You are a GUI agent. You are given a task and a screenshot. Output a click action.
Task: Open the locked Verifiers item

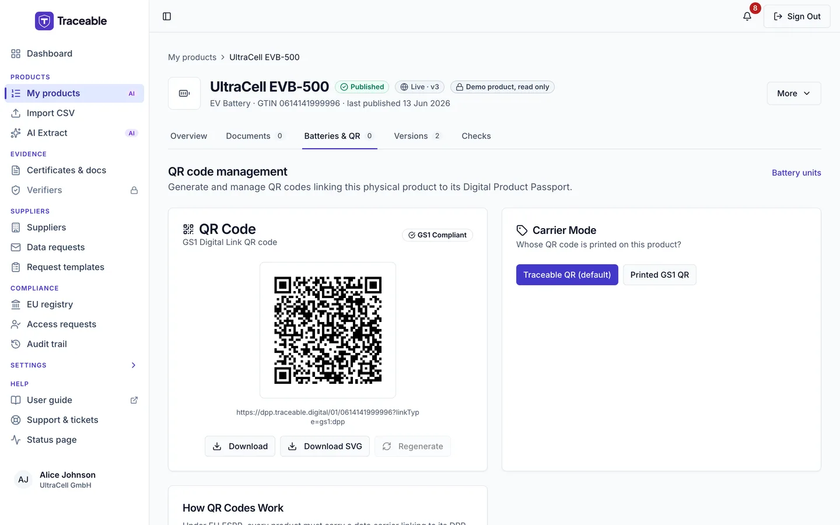click(74, 190)
